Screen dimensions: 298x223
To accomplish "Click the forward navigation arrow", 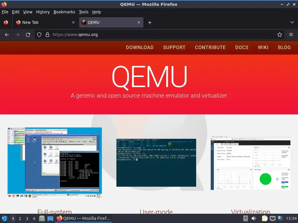I will (x=17, y=35).
